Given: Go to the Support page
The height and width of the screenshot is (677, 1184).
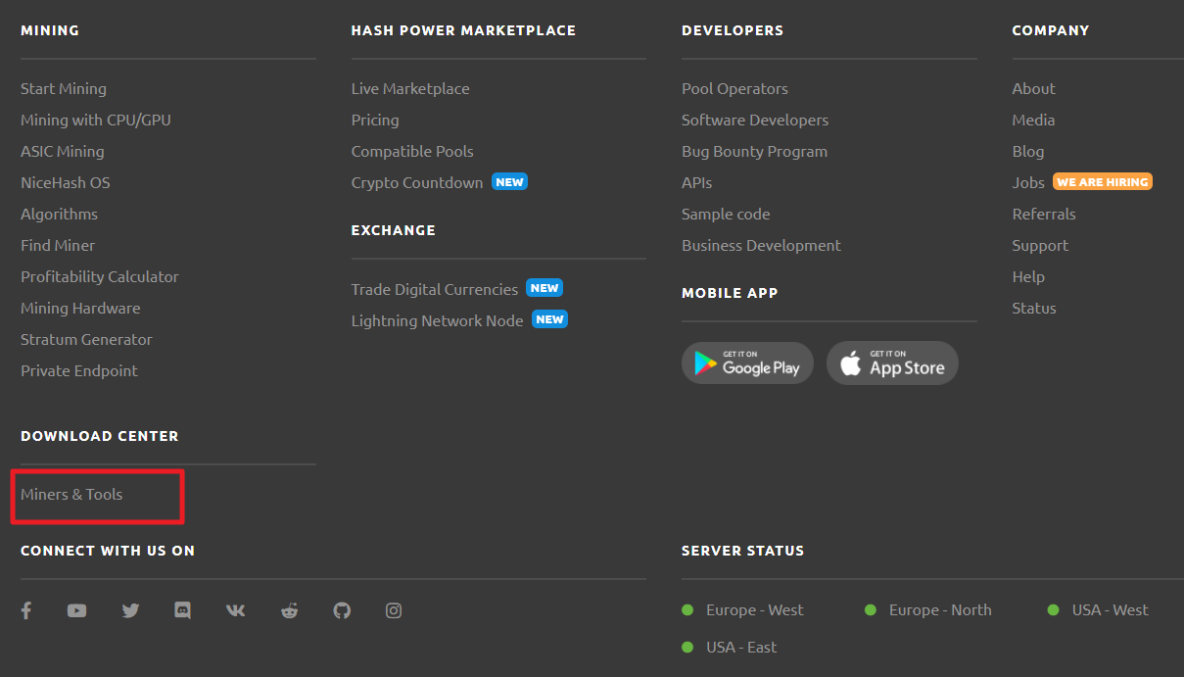Looking at the screenshot, I should click(x=1040, y=245).
